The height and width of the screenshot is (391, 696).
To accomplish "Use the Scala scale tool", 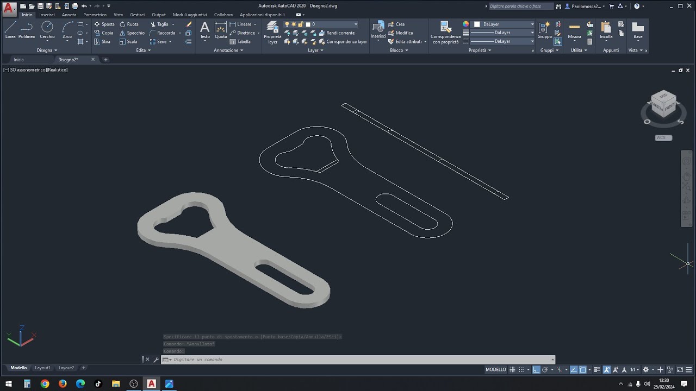I will click(x=128, y=42).
